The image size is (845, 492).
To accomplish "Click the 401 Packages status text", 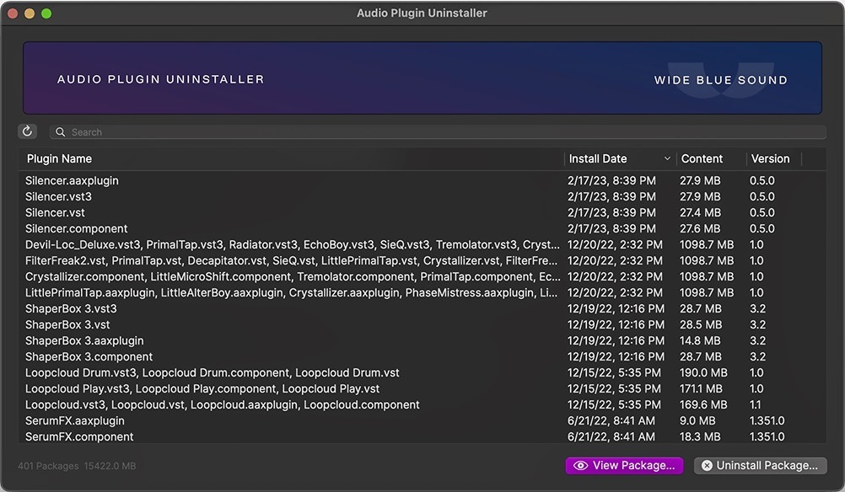I will (x=48, y=466).
